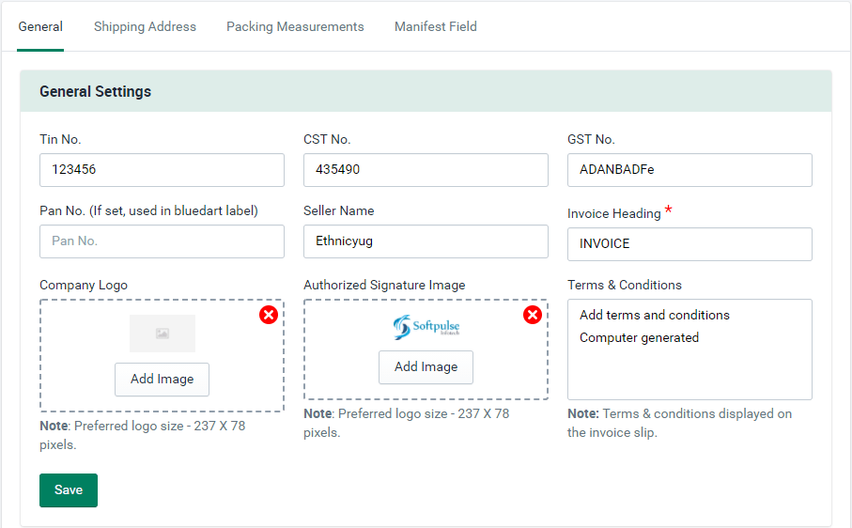Select the Seller Name text box
This screenshot has height=528, width=852.
click(426, 241)
